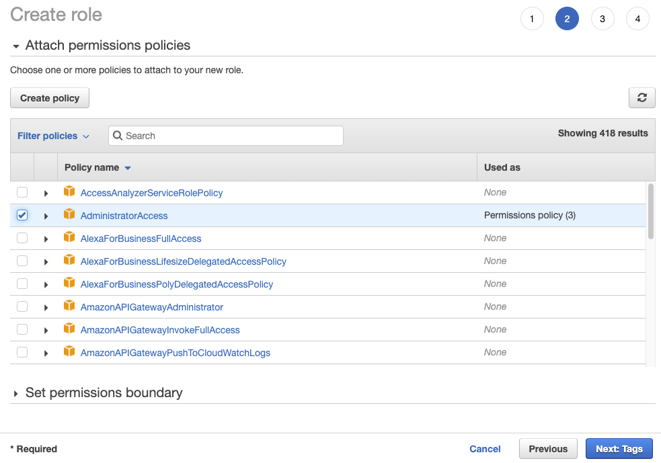Viewport: 661px width, 463px height.
Task: Click the refresh policies icon button
Action: pos(641,97)
